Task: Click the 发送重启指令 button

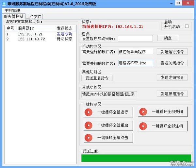Action: click(97, 78)
